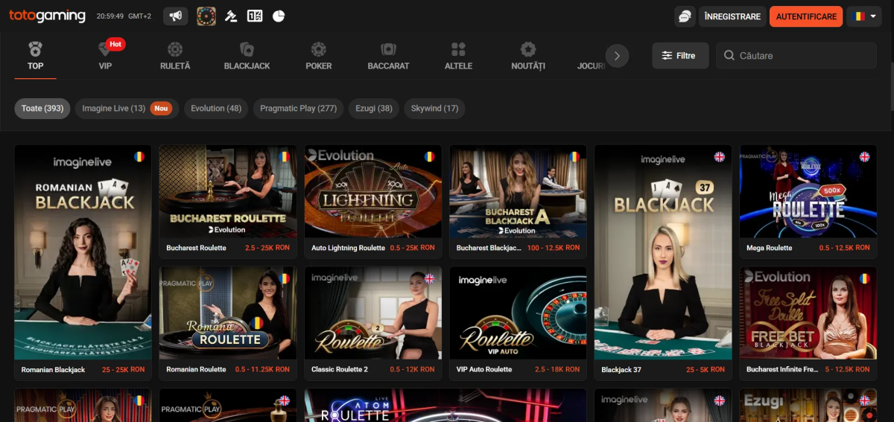Click the Căutare search field
894x422 pixels.
(x=796, y=56)
